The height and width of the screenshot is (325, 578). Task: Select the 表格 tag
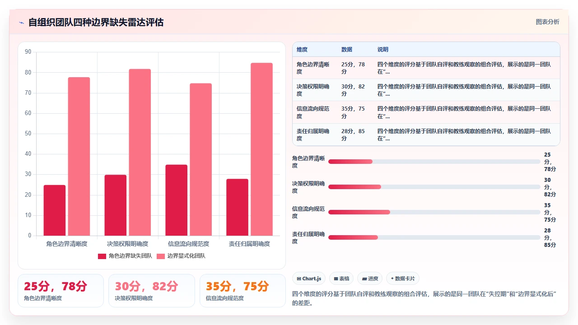click(341, 279)
